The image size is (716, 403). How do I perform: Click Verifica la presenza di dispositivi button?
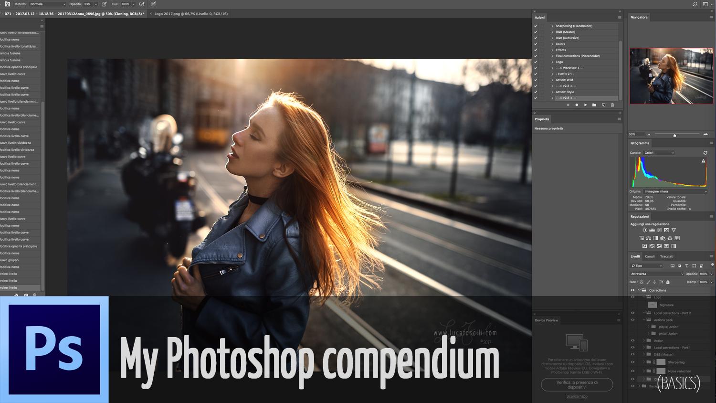tap(577, 384)
